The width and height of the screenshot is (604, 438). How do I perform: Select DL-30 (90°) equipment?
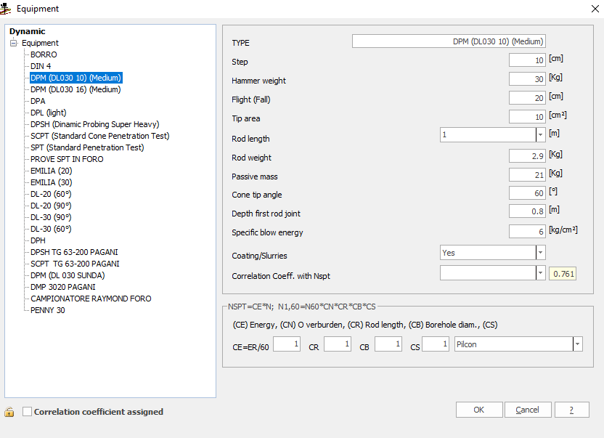[x=51, y=217]
